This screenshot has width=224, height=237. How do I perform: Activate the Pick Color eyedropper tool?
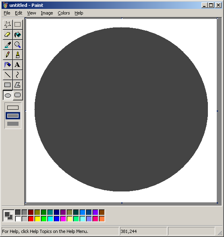[8, 45]
